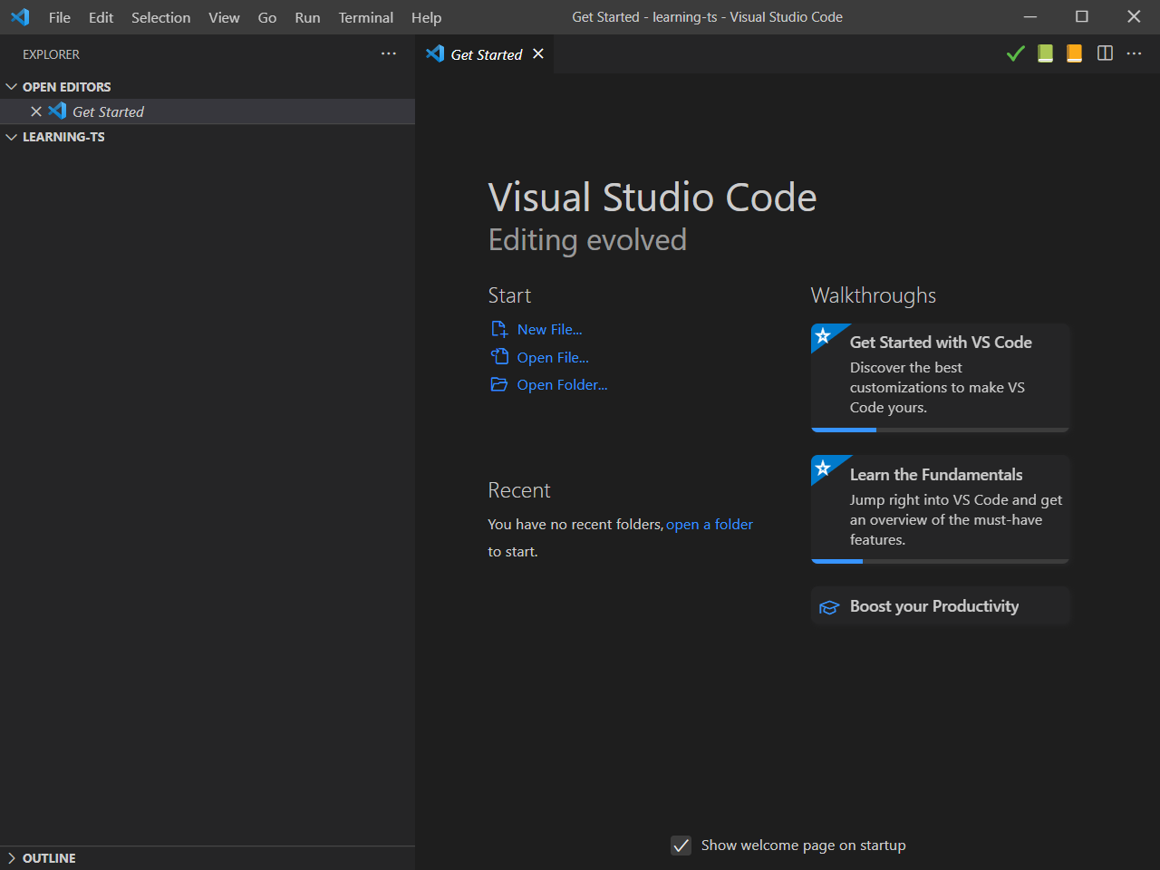Open the File menu
This screenshot has width=1160, height=870.
tap(60, 17)
